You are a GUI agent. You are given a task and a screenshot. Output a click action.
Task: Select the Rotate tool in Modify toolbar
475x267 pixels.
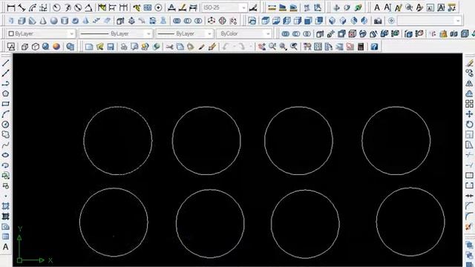[469, 124]
